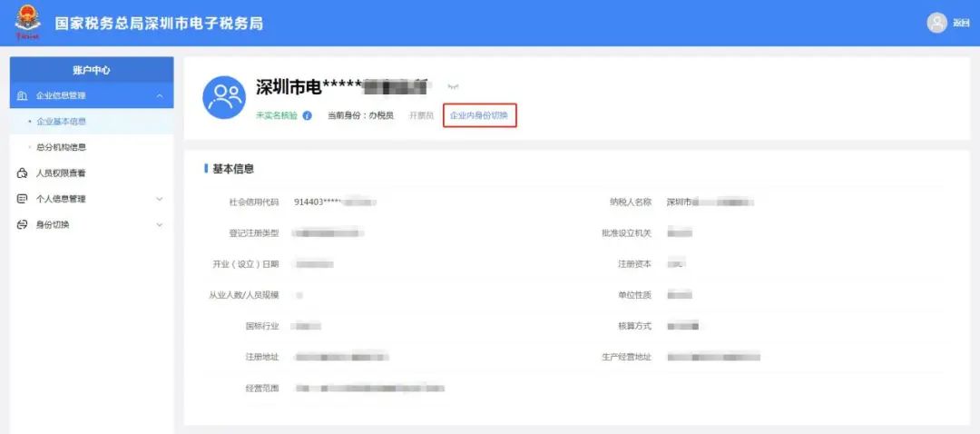Click the 返回 button in header
This screenshot has width=980, height=434.
click(961, 24)
